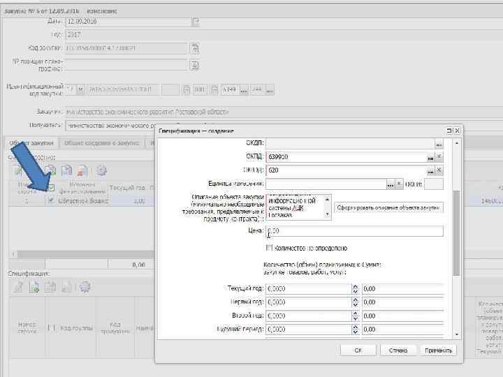Click the up arrow of the dialog's vertical scrollbar
503x377 pixels.
457,143
